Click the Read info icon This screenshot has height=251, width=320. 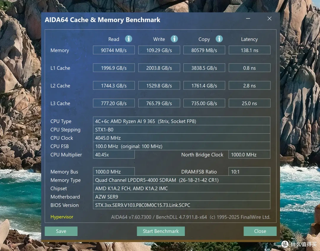pyautogui.click(x=129, y=39)
